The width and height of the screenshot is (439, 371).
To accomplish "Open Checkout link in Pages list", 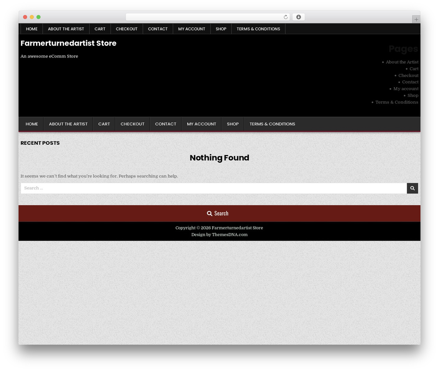I will pyautogui.click(x=408, y=75).
